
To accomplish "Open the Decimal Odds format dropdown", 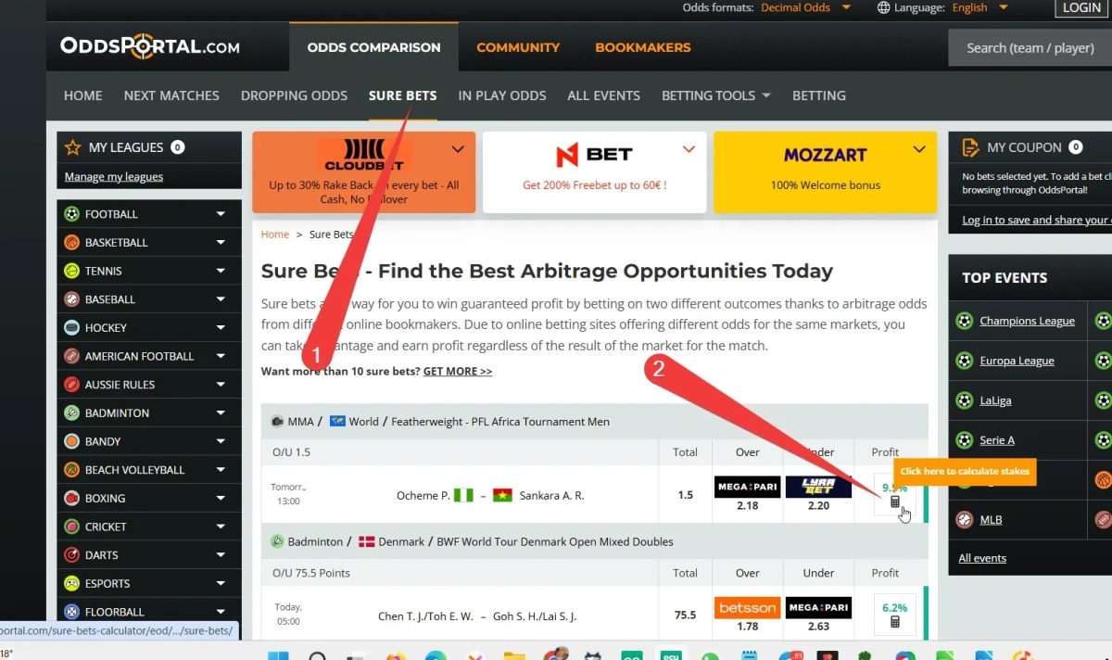I will [805, 7].
